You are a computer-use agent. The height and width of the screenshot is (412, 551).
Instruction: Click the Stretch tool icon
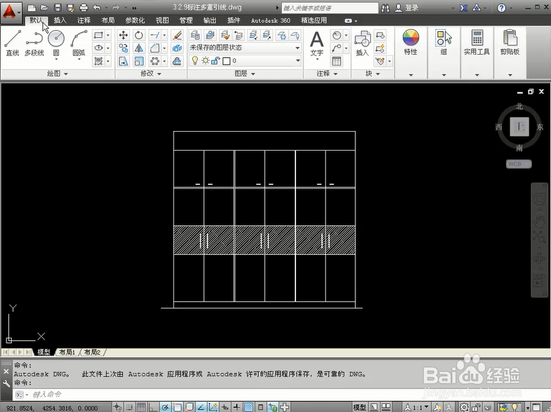click(123, 61)
